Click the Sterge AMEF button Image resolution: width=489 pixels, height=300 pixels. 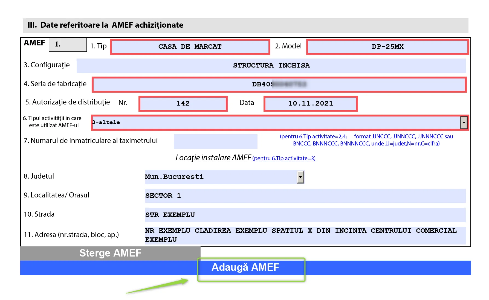(110, 253)
